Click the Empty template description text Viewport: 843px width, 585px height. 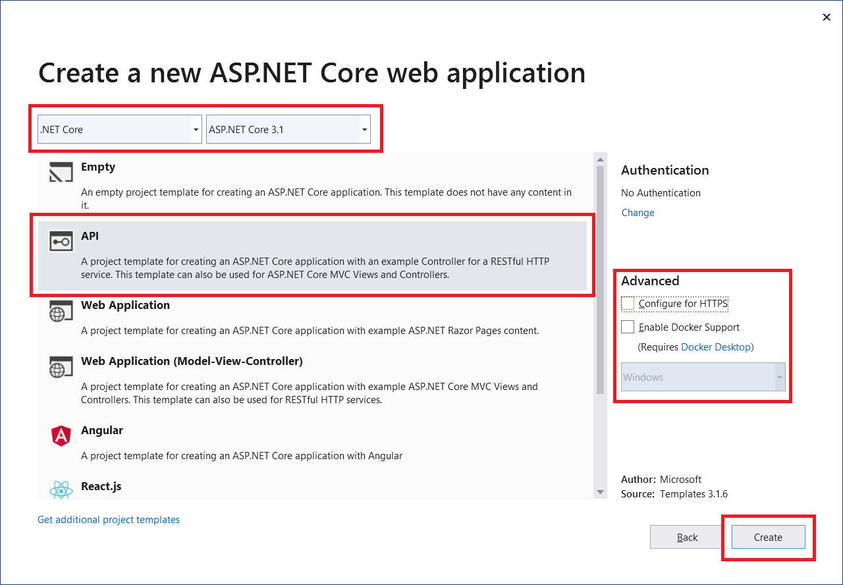coord(326,199)
